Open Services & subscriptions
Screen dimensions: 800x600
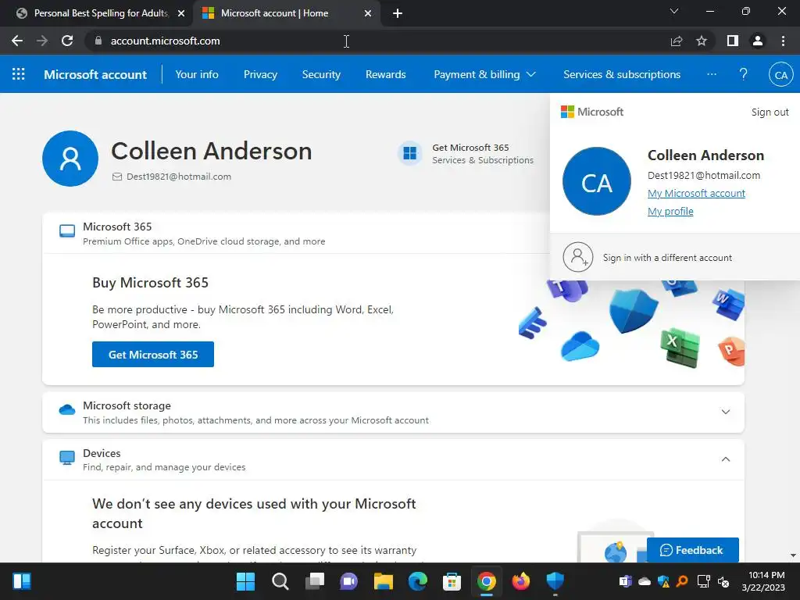pos(622,74)
